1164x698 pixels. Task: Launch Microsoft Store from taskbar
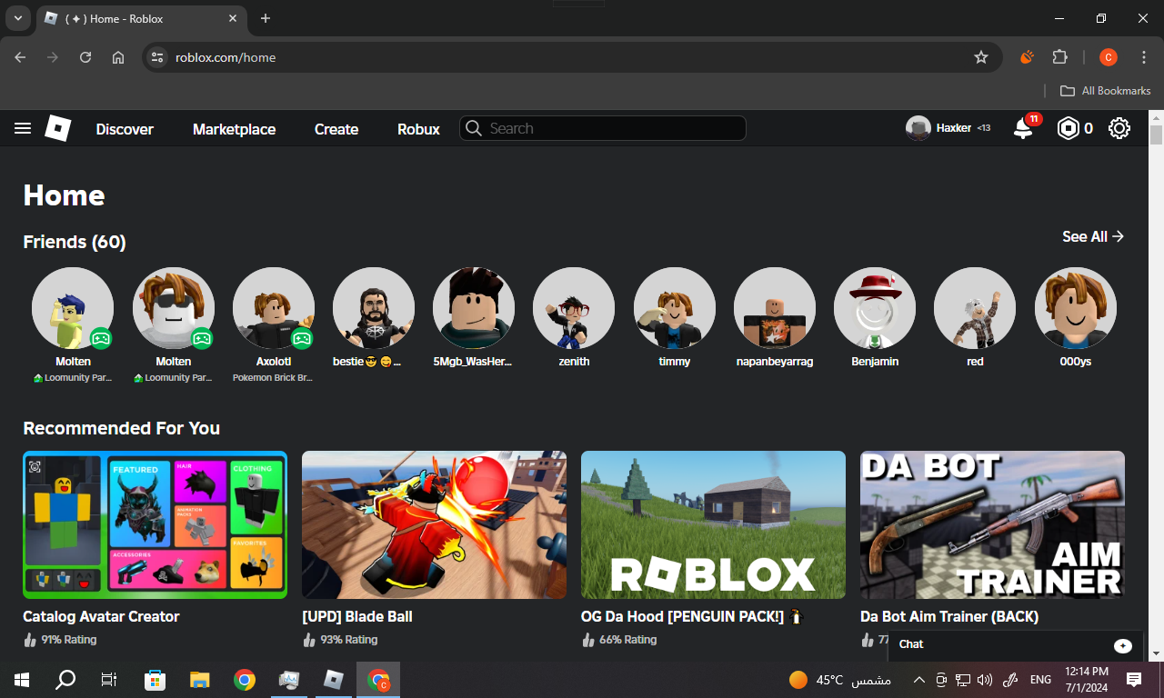click(156, 679)
